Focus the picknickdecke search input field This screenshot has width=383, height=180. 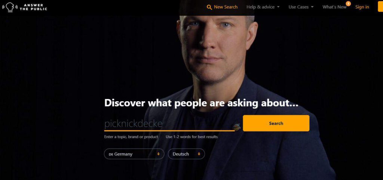[169, 124]
